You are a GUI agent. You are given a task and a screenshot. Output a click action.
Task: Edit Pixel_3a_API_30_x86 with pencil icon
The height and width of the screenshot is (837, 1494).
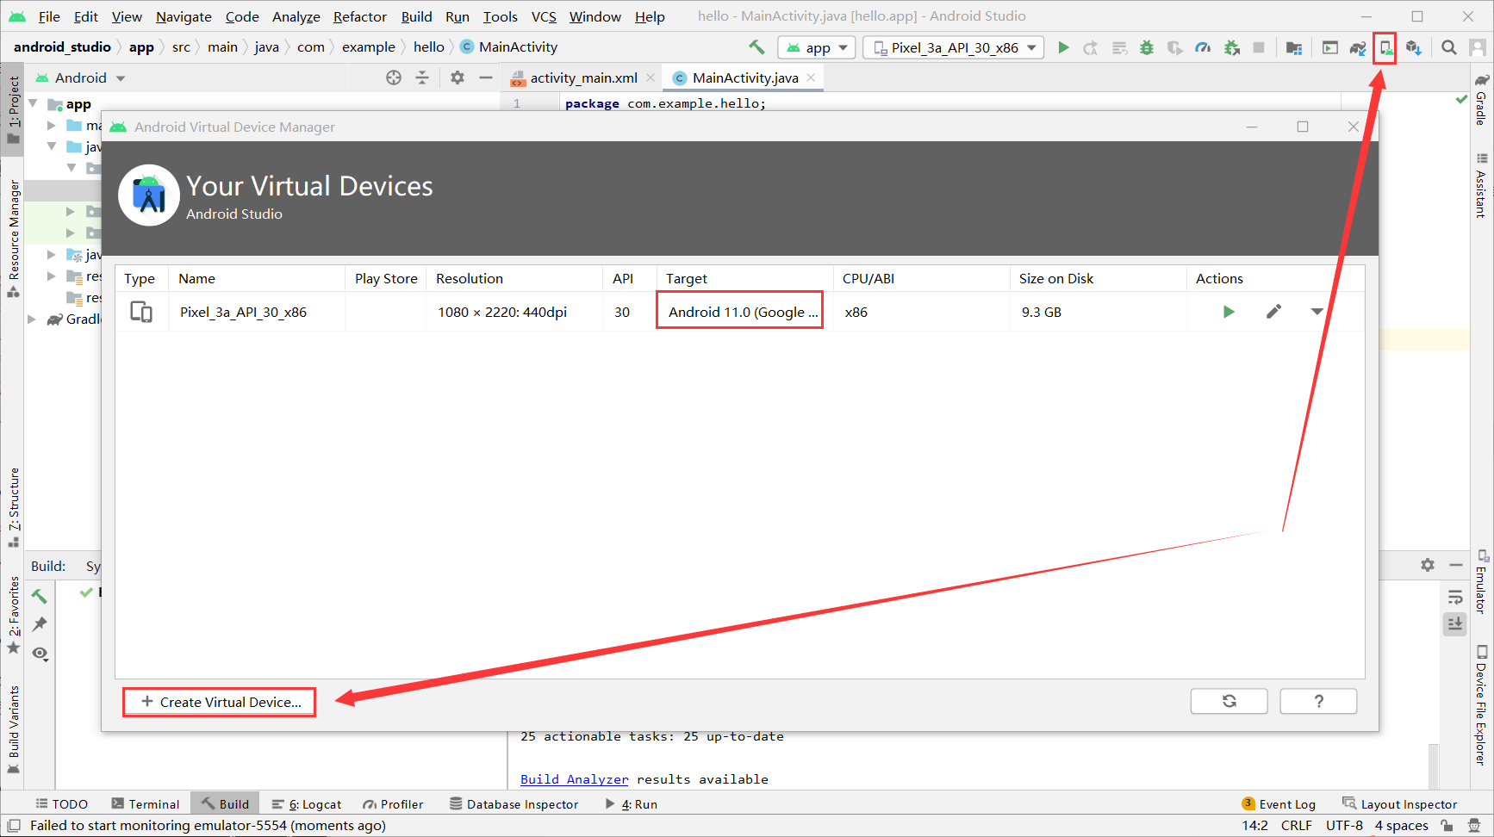pos(1273,312)
